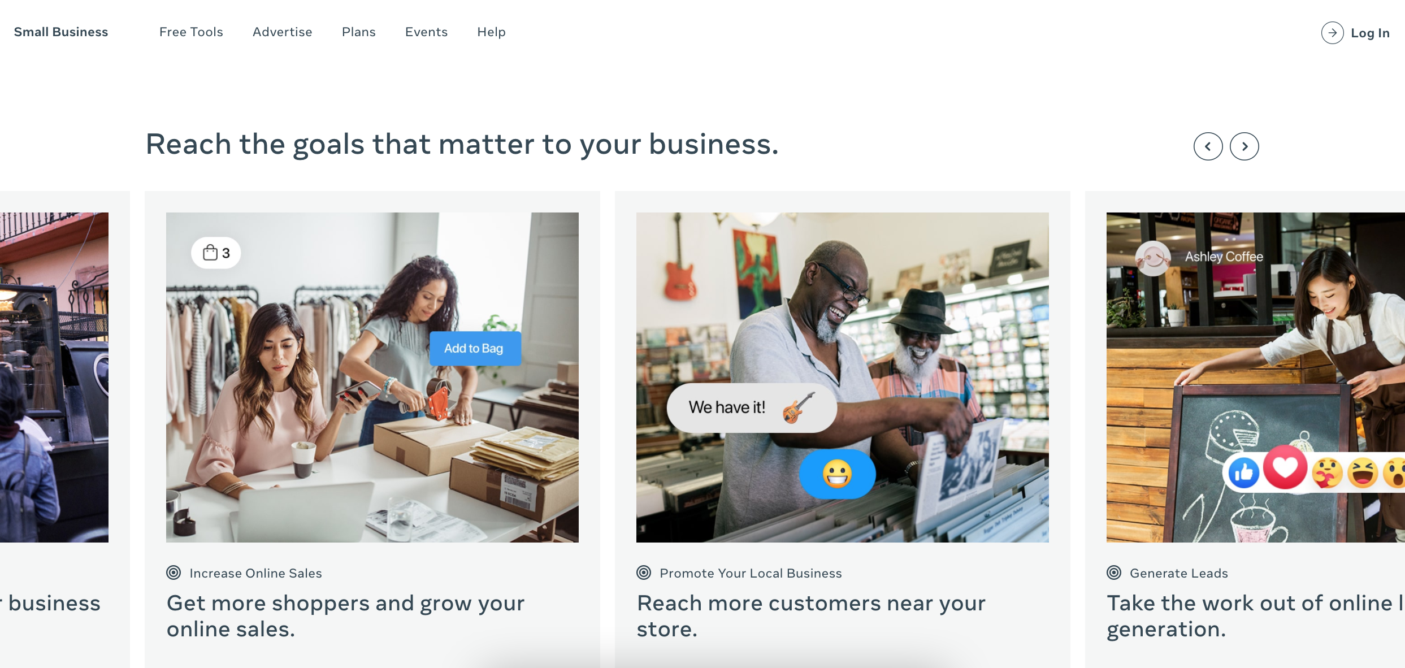
Task: Click the shopping bag count badge
Action: point(216,253)
